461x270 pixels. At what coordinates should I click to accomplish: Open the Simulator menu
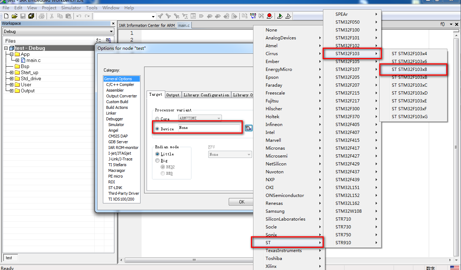coord(71,8)
